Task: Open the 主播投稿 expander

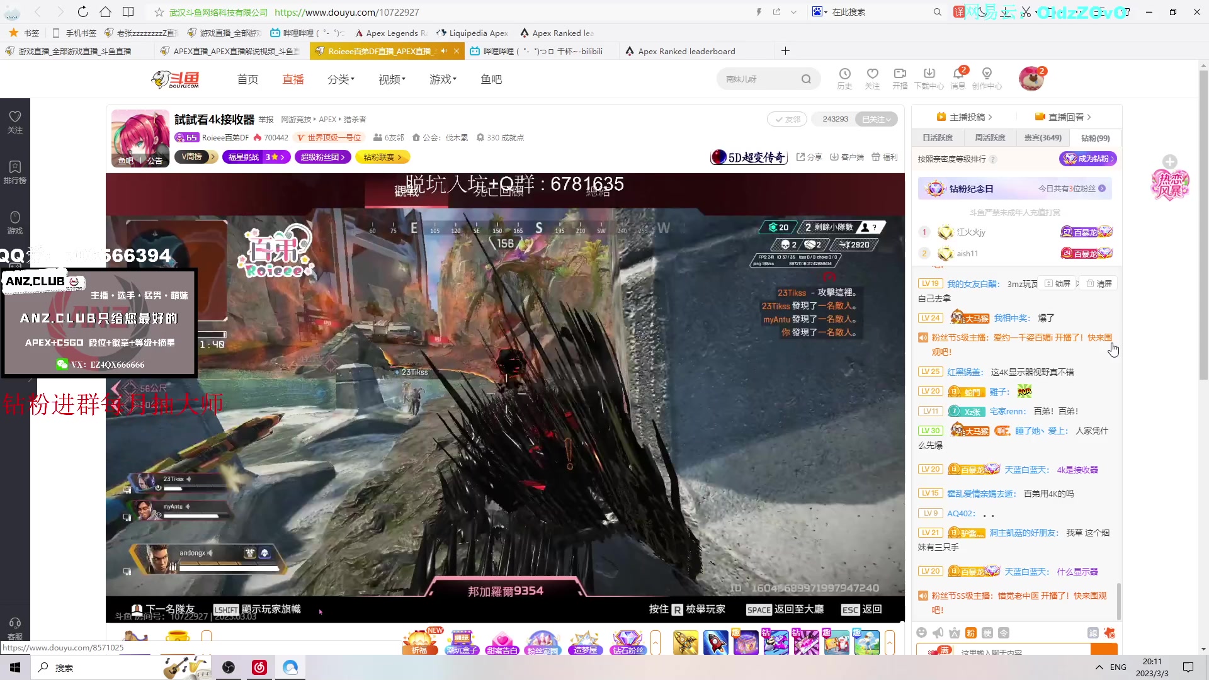Action: click(965, 117)
